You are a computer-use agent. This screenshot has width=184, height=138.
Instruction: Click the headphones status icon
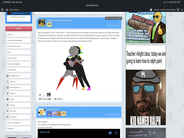(x=170, y=2)
